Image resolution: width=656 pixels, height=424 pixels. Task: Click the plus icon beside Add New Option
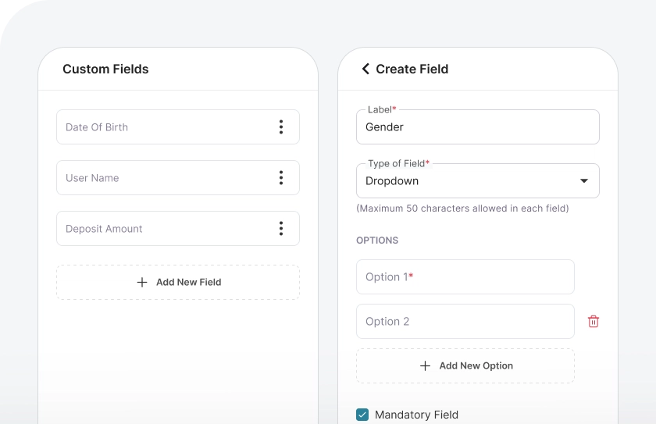(425, 365)
